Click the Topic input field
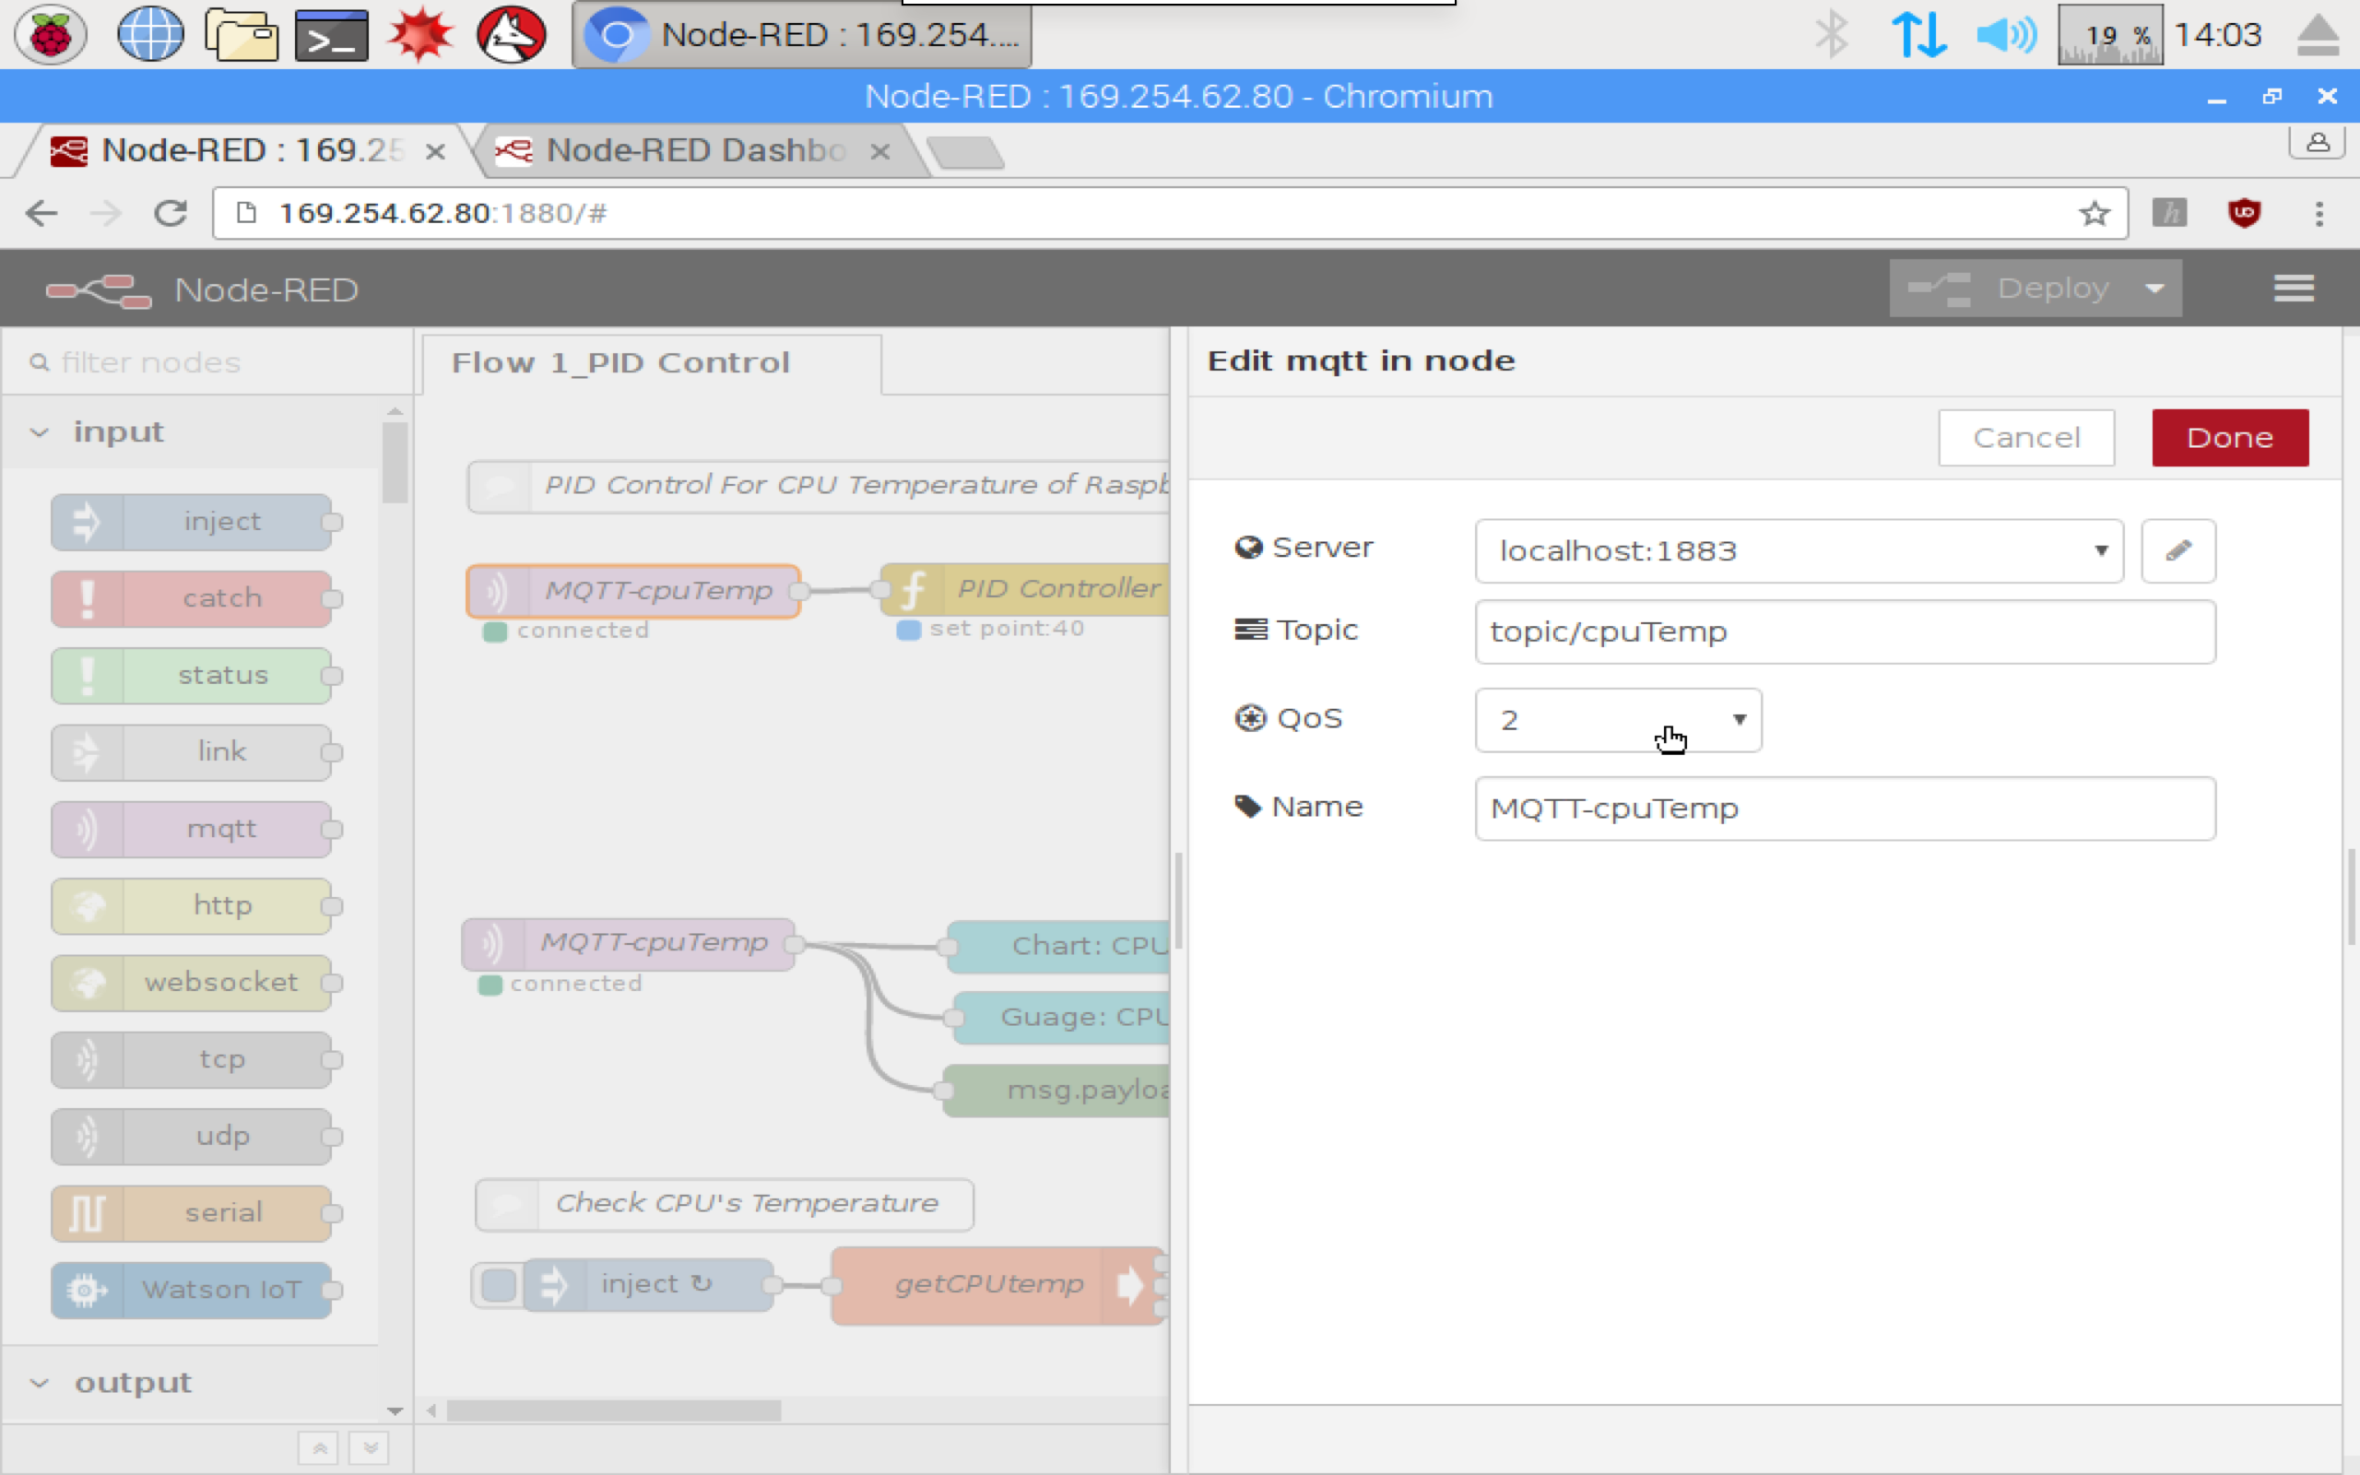The image size is (2360, 1475). click(1845, 632)
